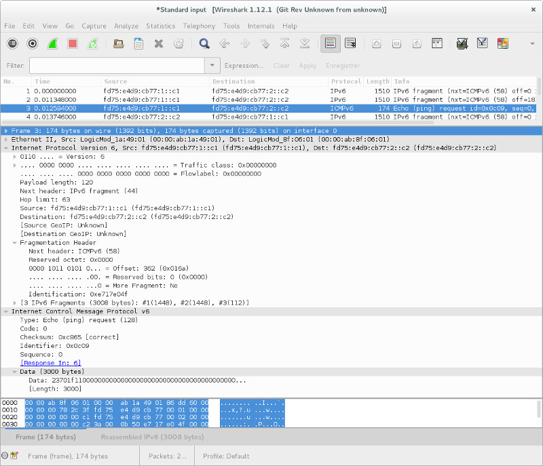Reload this capture file icon
543x466 pixels.
coord(179,43)
